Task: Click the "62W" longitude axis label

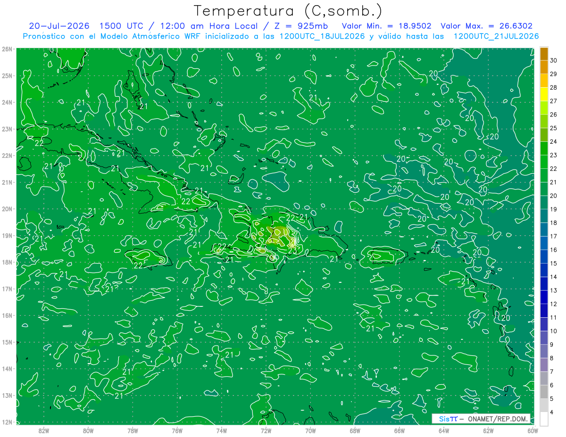Action: [x=488, y=430]
